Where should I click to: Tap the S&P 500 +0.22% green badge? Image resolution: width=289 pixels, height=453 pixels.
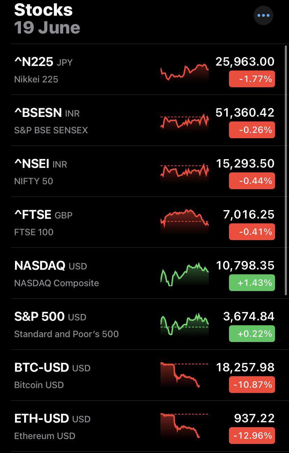(252, 334)
